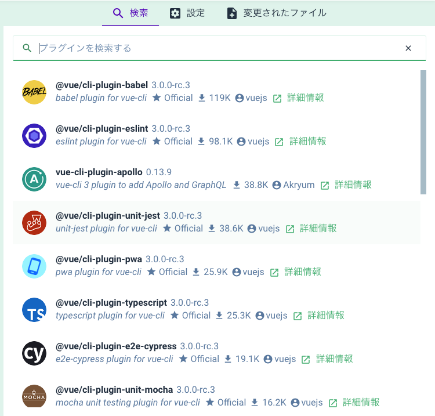
Task: Open 詳細情報 for cli-plugin-eslint
Action: (x=307, y=141)
